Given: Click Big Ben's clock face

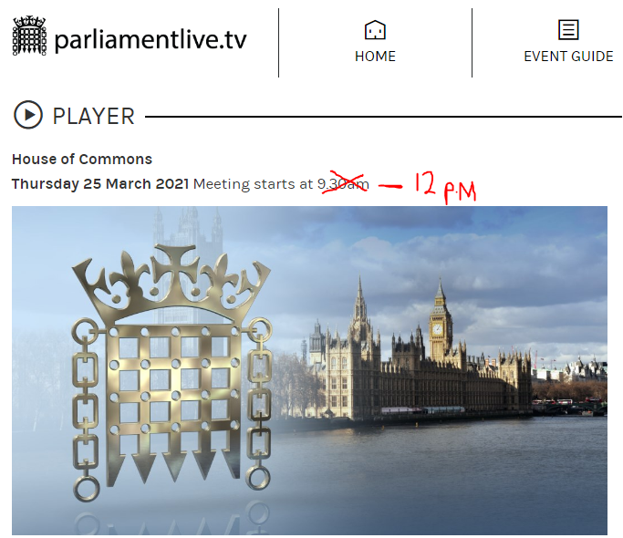Looking at the screenshot, I should pyautogui.click(x=437, y=329).
